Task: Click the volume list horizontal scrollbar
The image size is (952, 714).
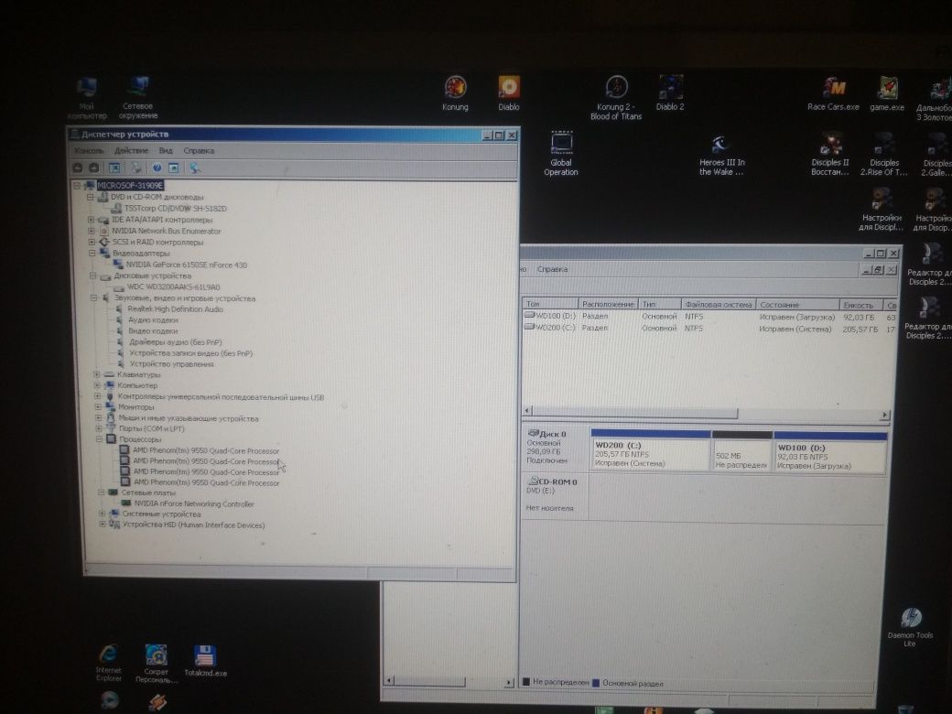Action: click(x=635, y=413)
